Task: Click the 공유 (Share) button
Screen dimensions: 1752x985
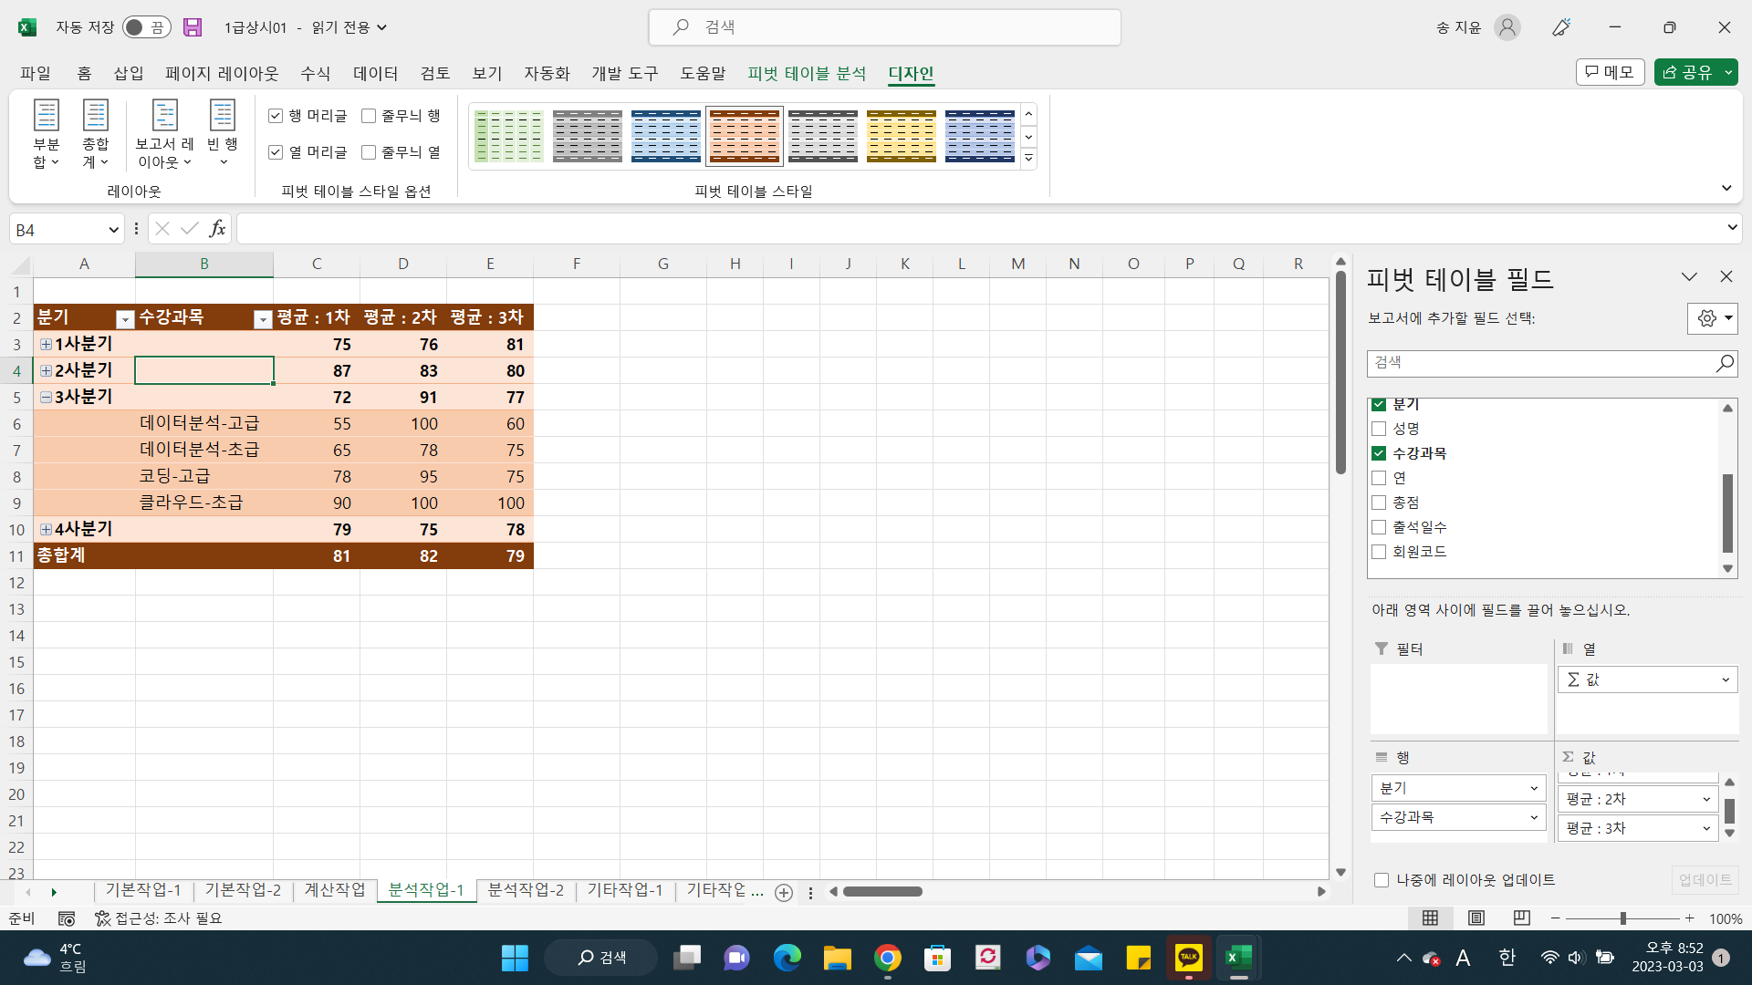Action: [1687, 72]
